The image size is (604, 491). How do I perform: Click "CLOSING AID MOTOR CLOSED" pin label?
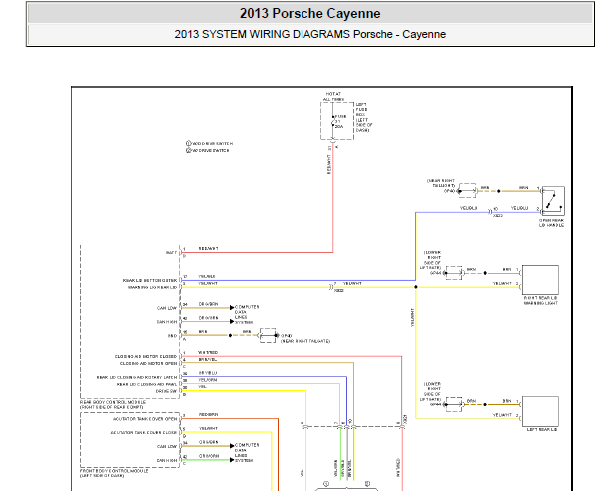coord(146,357)
